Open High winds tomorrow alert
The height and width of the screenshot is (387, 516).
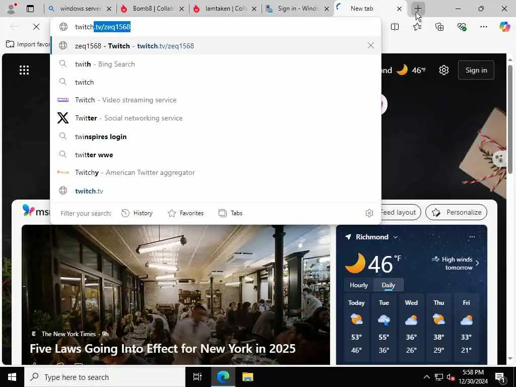pyautogui.click(x=456, y=263)
